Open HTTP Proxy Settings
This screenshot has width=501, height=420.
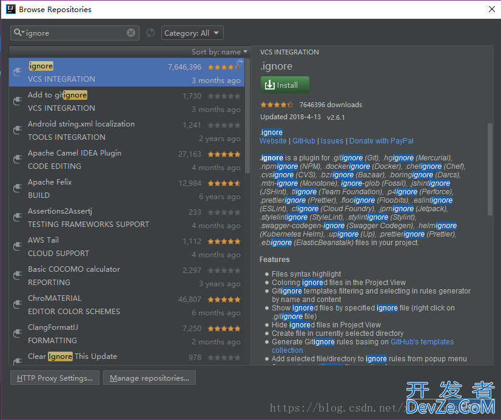click(x=55, y=378)
